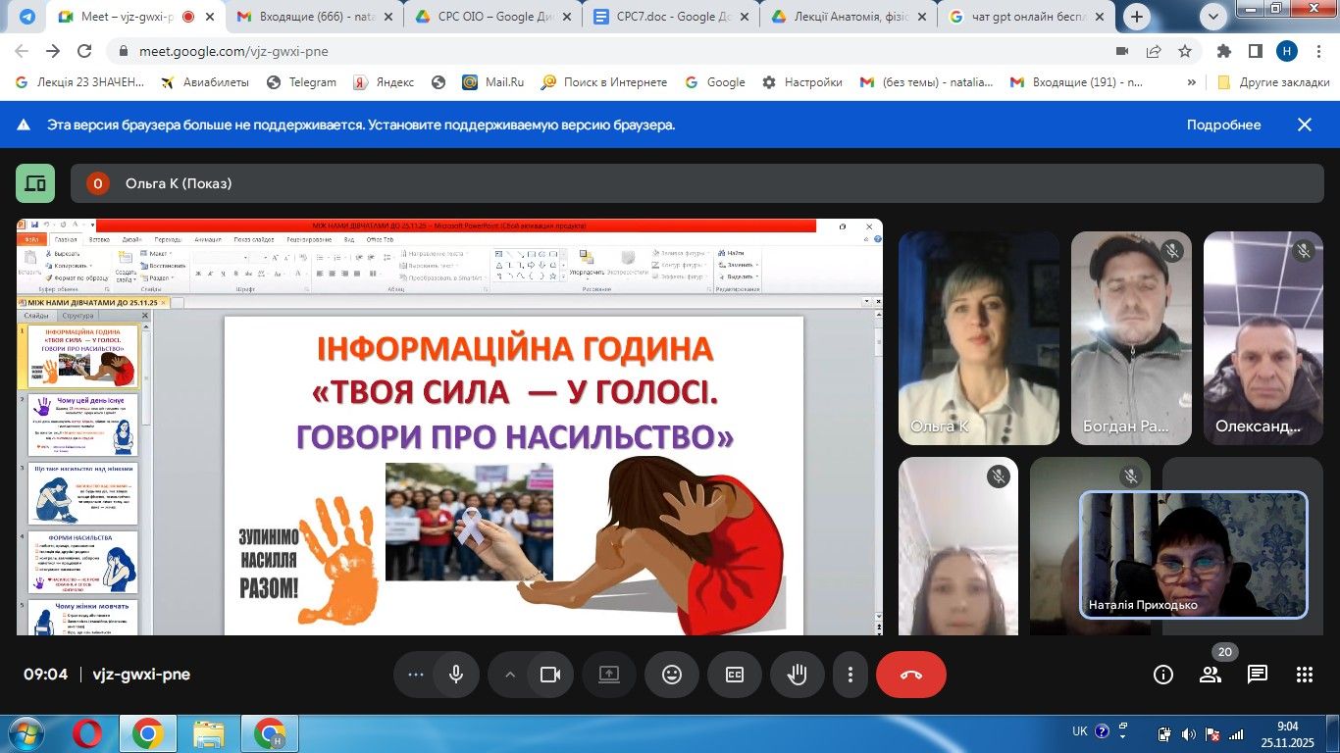Image resolution: width=1340 pixels, height=753 pixels.
Task: Switch to the CPC7.doc browser tab
Action: [x=664, y=17]
